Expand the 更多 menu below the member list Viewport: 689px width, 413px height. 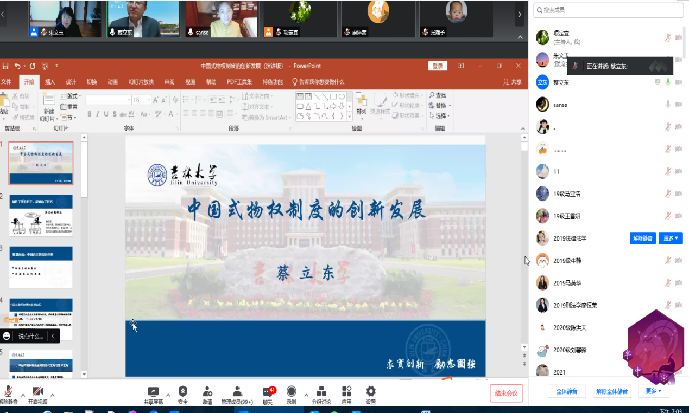(654, 391)
